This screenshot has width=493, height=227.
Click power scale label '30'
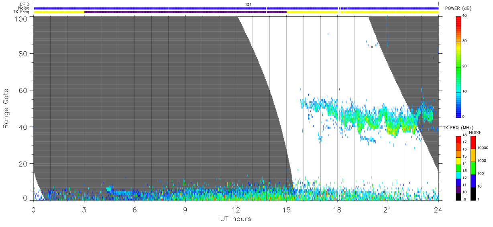click(465, 41)
